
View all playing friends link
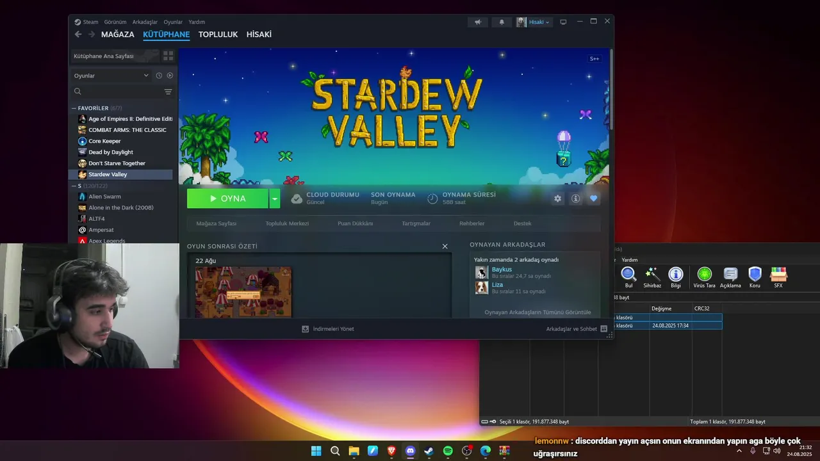(x=537, y=312)
